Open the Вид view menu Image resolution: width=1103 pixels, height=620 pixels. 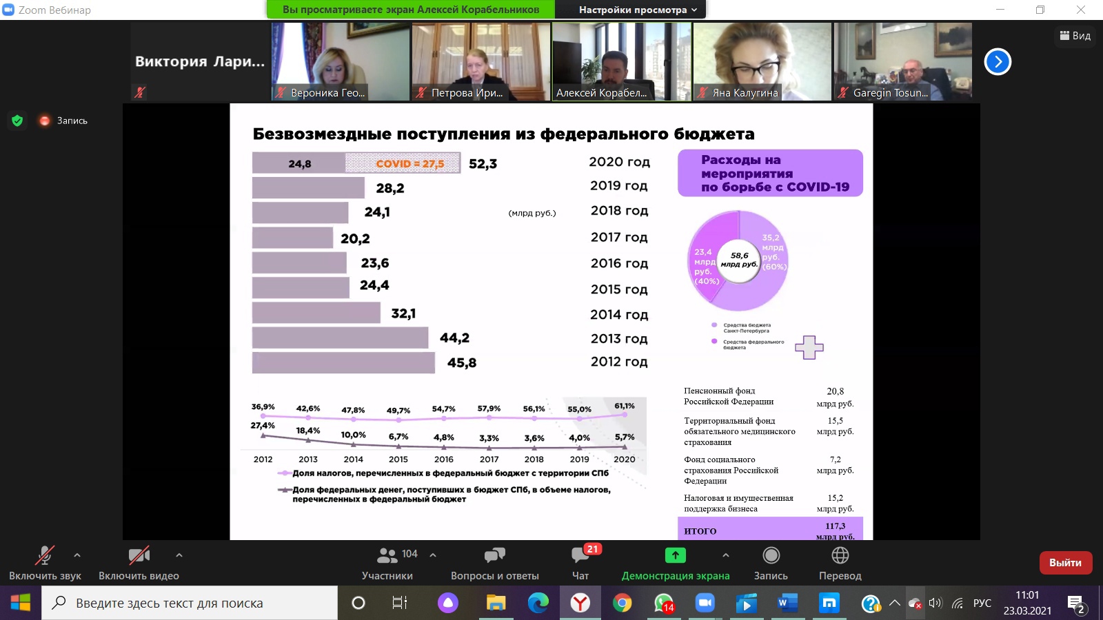coord(1075,36)
